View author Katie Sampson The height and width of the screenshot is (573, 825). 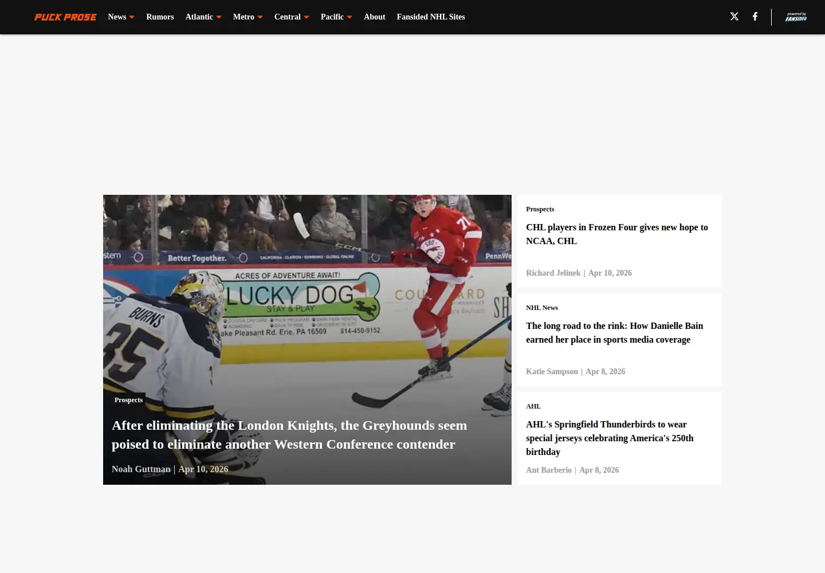click(552, 372)
